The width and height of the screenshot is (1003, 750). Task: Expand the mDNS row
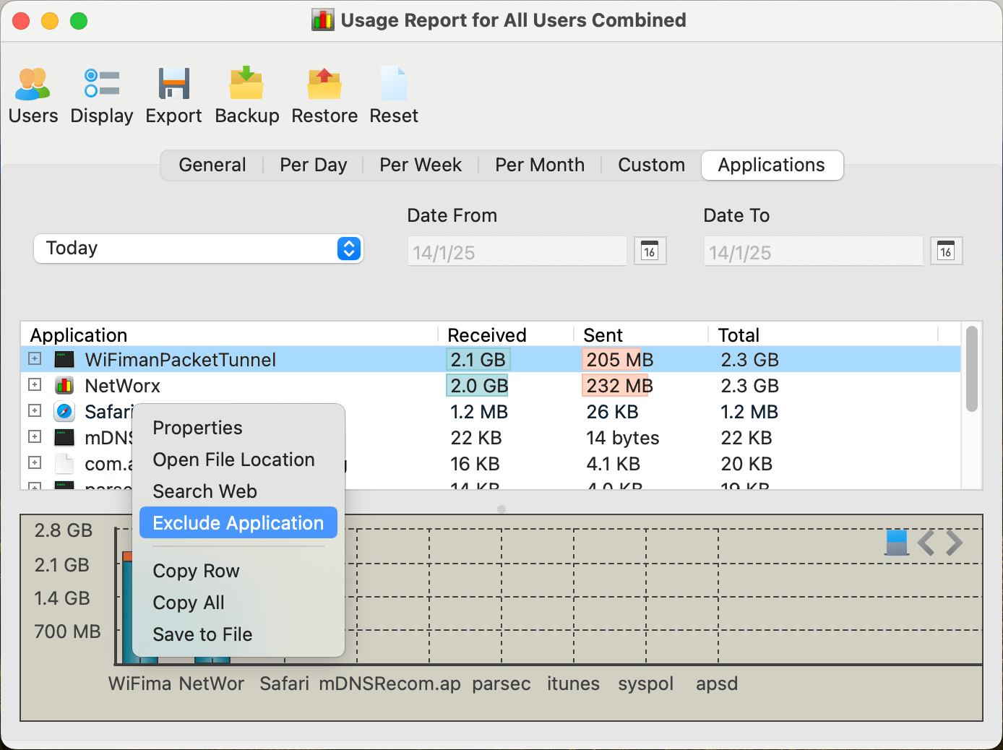click(35, 436)
